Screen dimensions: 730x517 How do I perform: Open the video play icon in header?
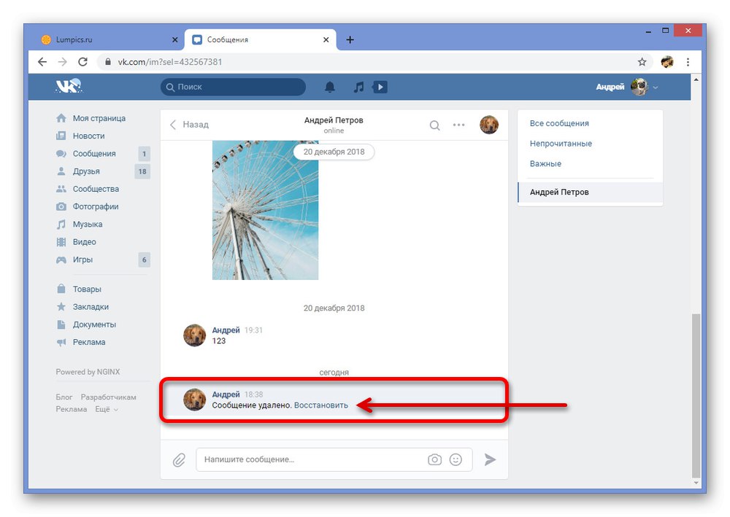click(380, 87)
